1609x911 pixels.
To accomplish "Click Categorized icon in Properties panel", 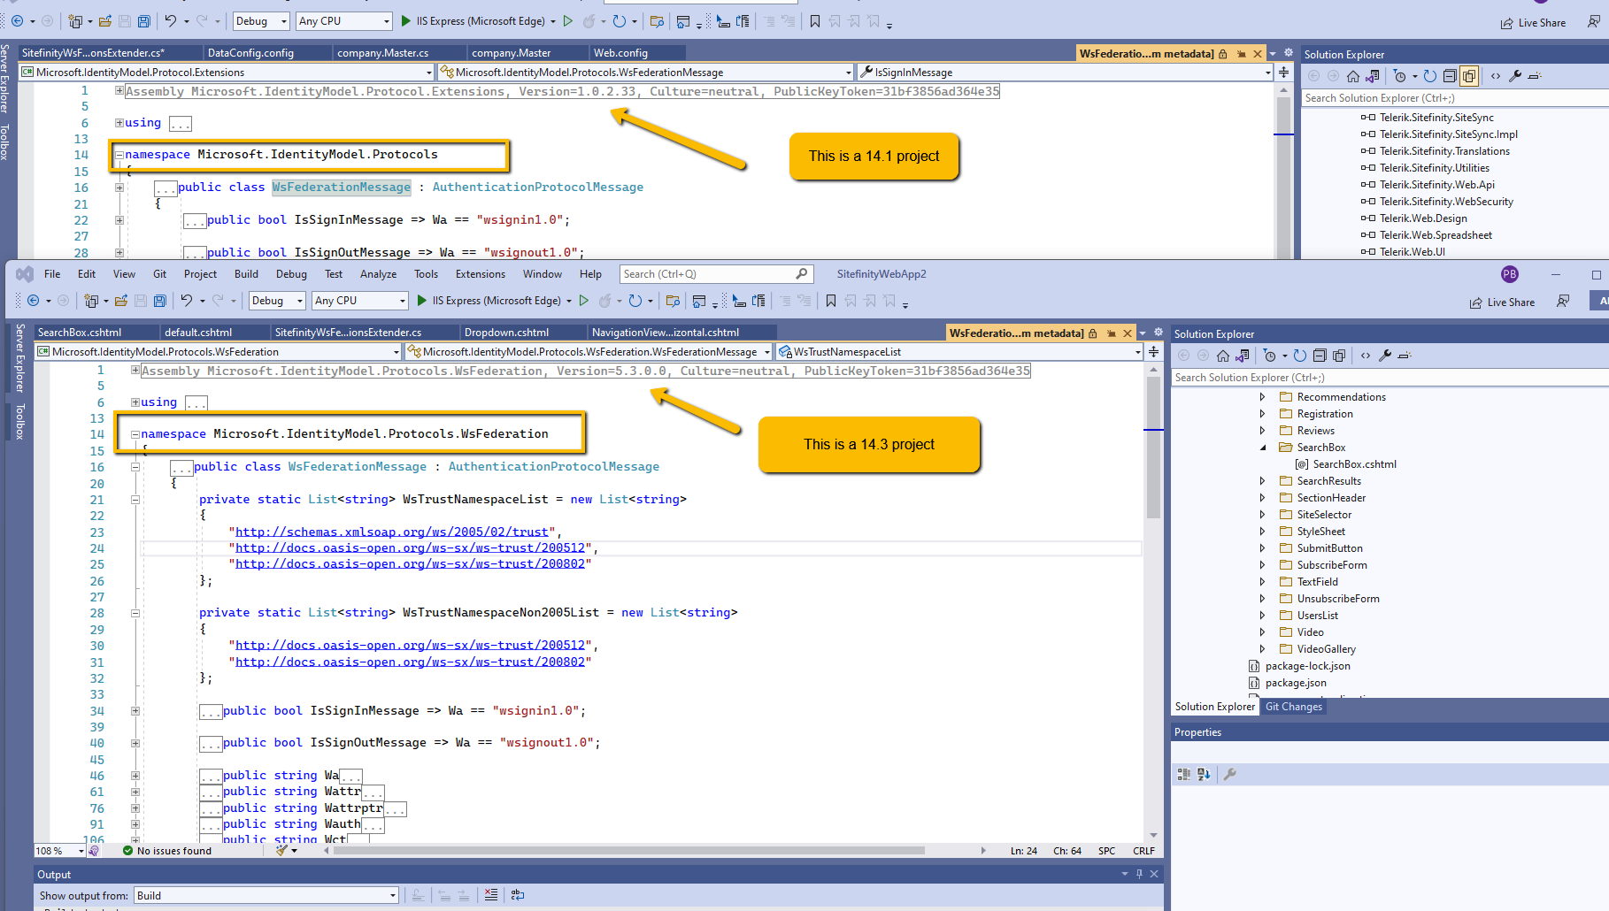I will (1184, 774).
